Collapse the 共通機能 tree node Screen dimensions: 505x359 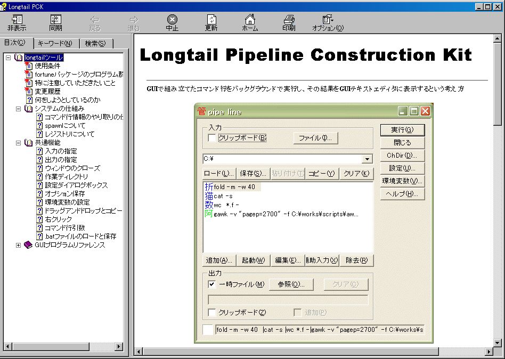point(18,143)
